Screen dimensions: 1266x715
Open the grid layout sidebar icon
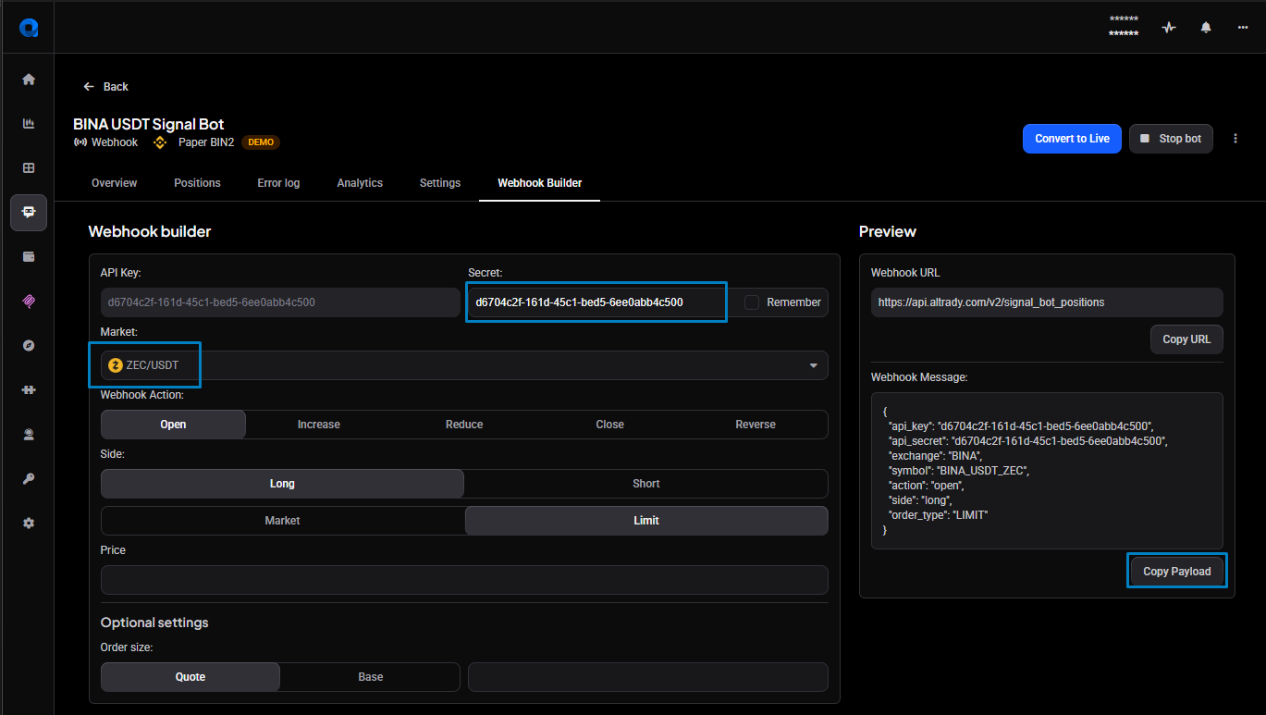pos(29,168)
